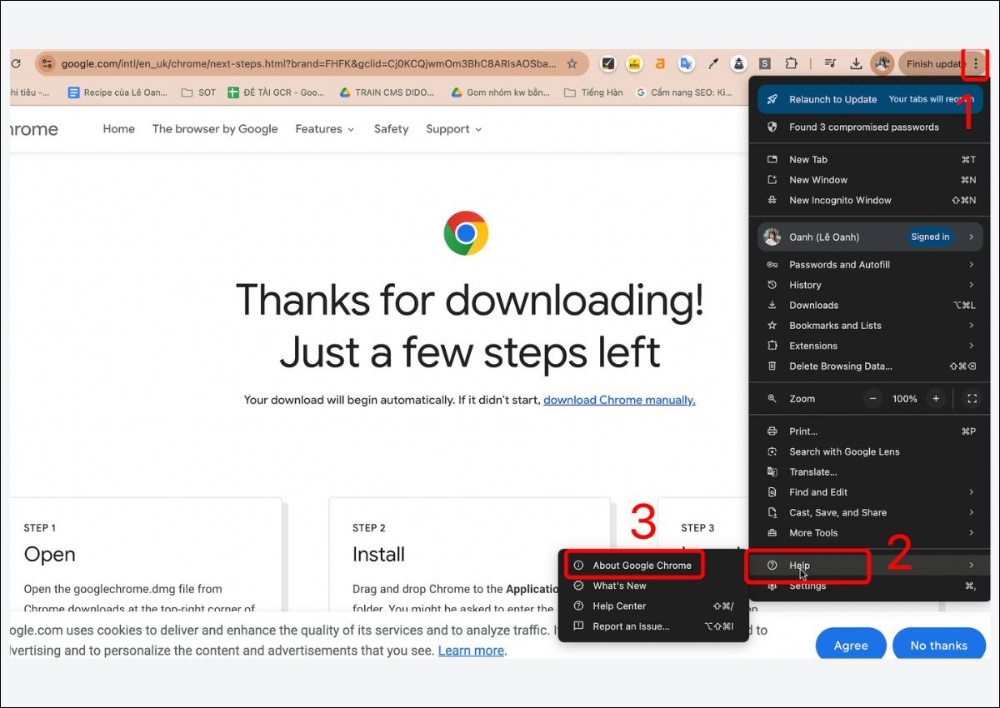Open the Safety page link
1000x708 pixels.
coord(391,129)
